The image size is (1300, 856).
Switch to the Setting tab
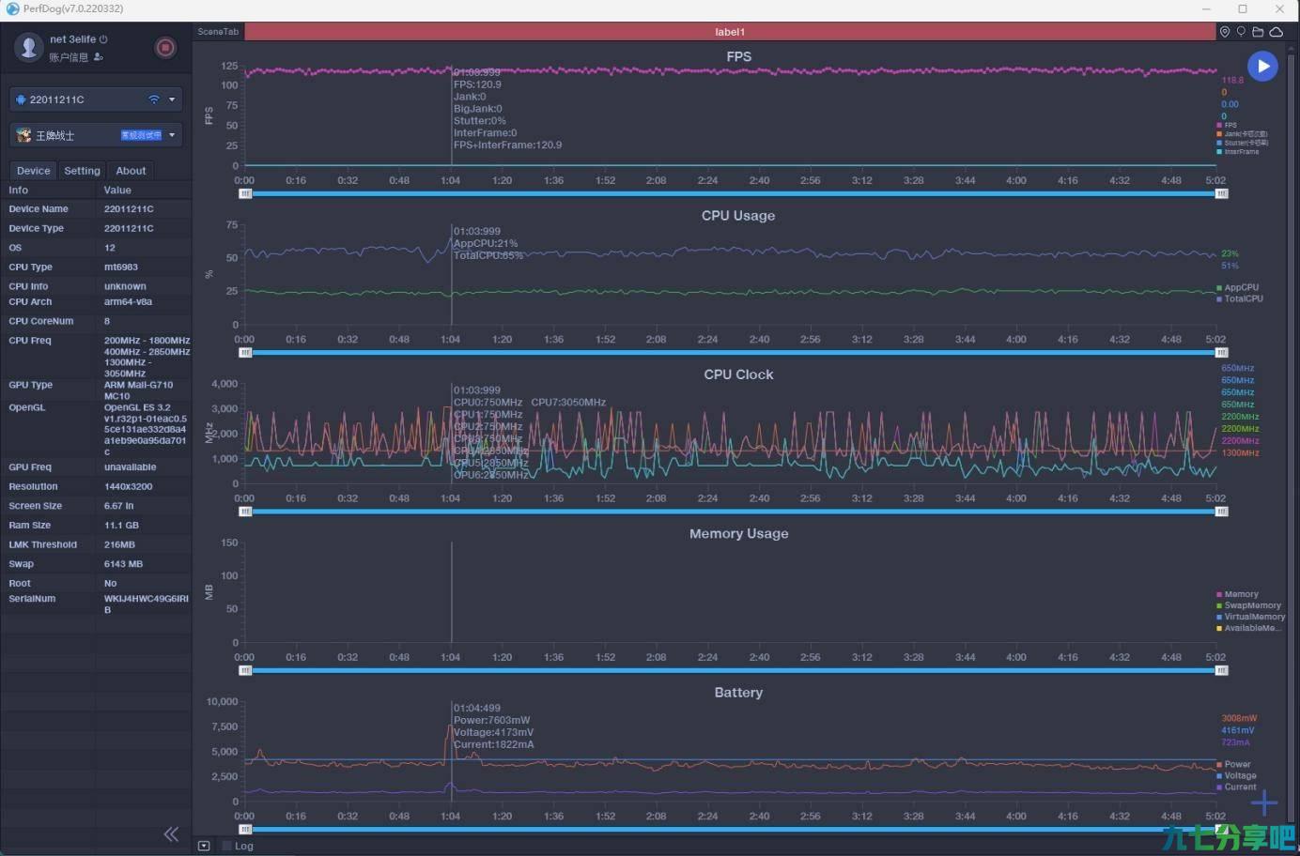tap(82, 171)
